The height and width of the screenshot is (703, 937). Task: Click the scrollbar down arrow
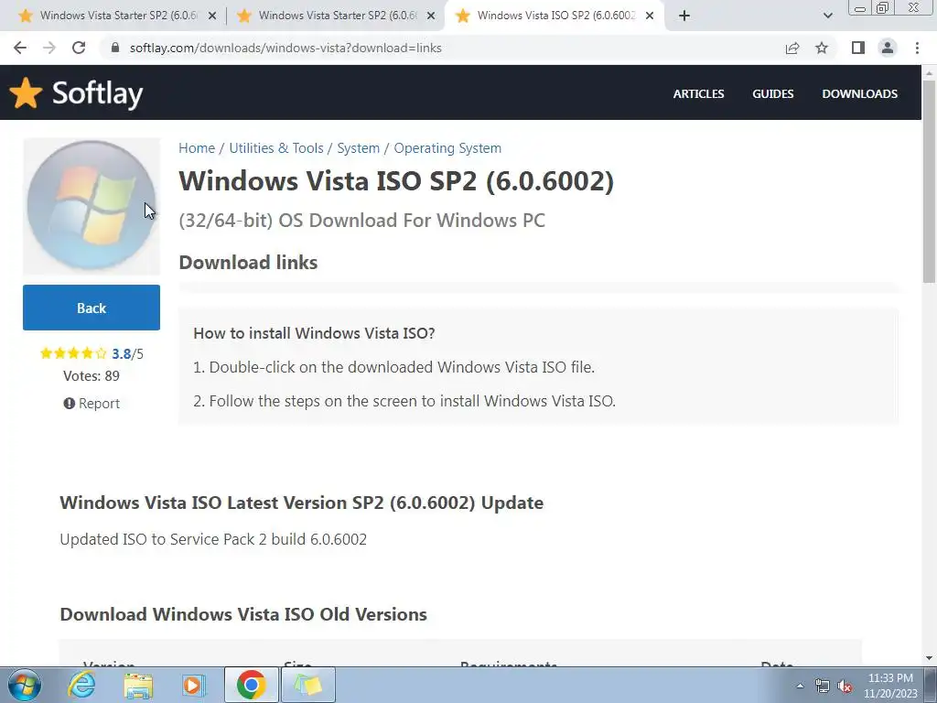pyautogui.click(x=929, y=658)
